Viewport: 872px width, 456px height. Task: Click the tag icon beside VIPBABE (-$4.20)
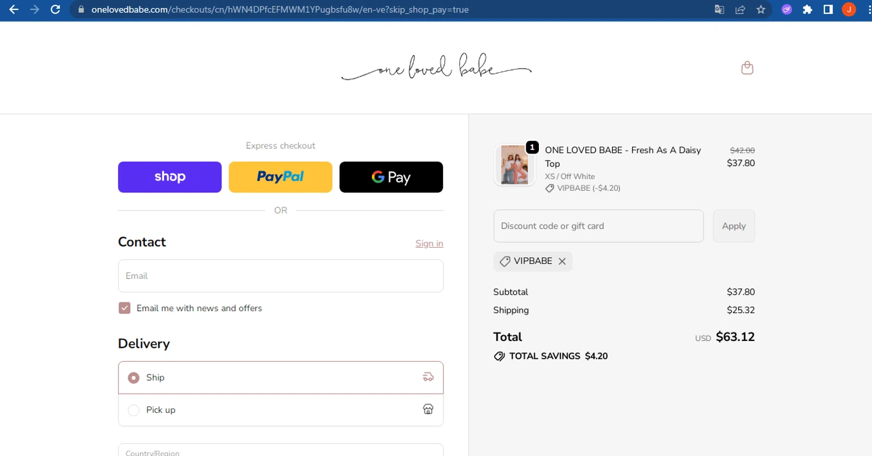[549, 188]
